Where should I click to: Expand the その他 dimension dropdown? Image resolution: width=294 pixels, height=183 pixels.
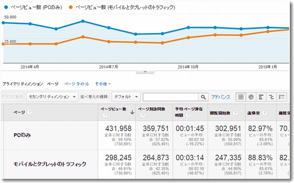tap(103, 84)
